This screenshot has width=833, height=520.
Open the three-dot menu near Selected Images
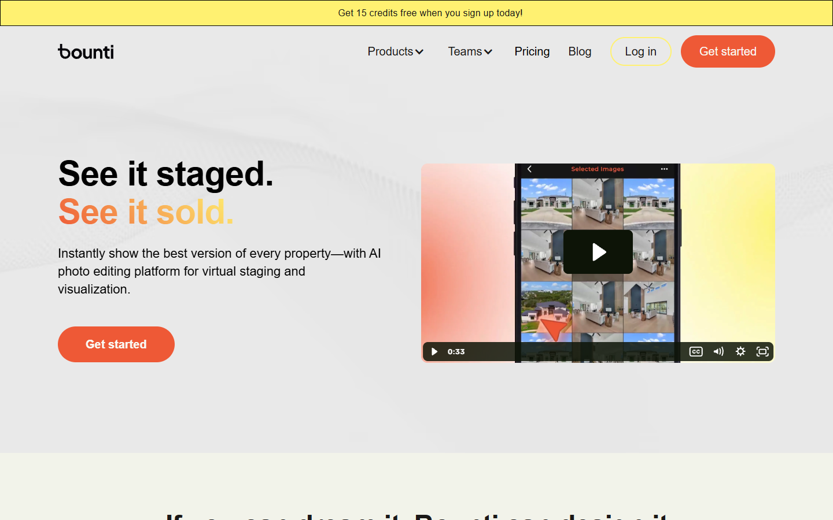pyautogui.click(x=664, y=169)
